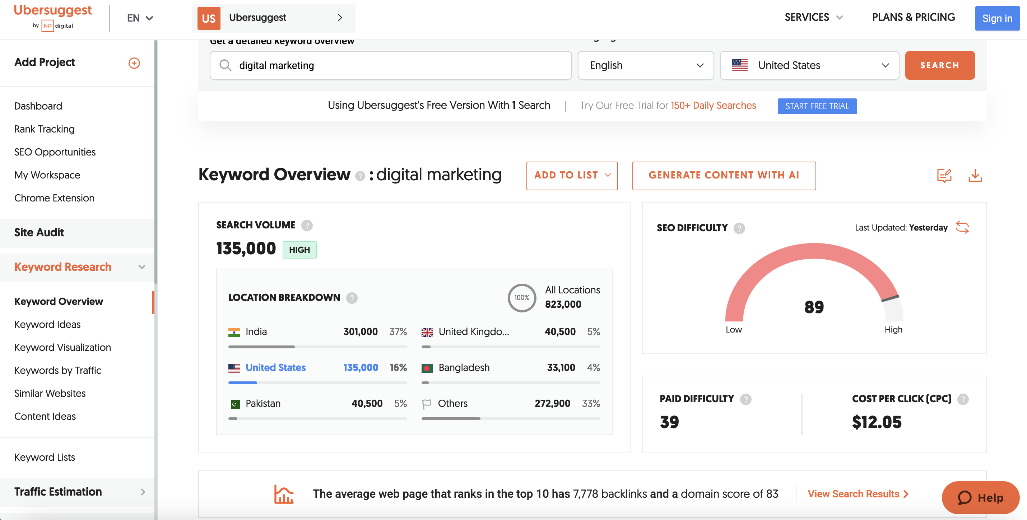Click the India volume progress bar
1027x520 pixels.
click(x=317, y=347)
